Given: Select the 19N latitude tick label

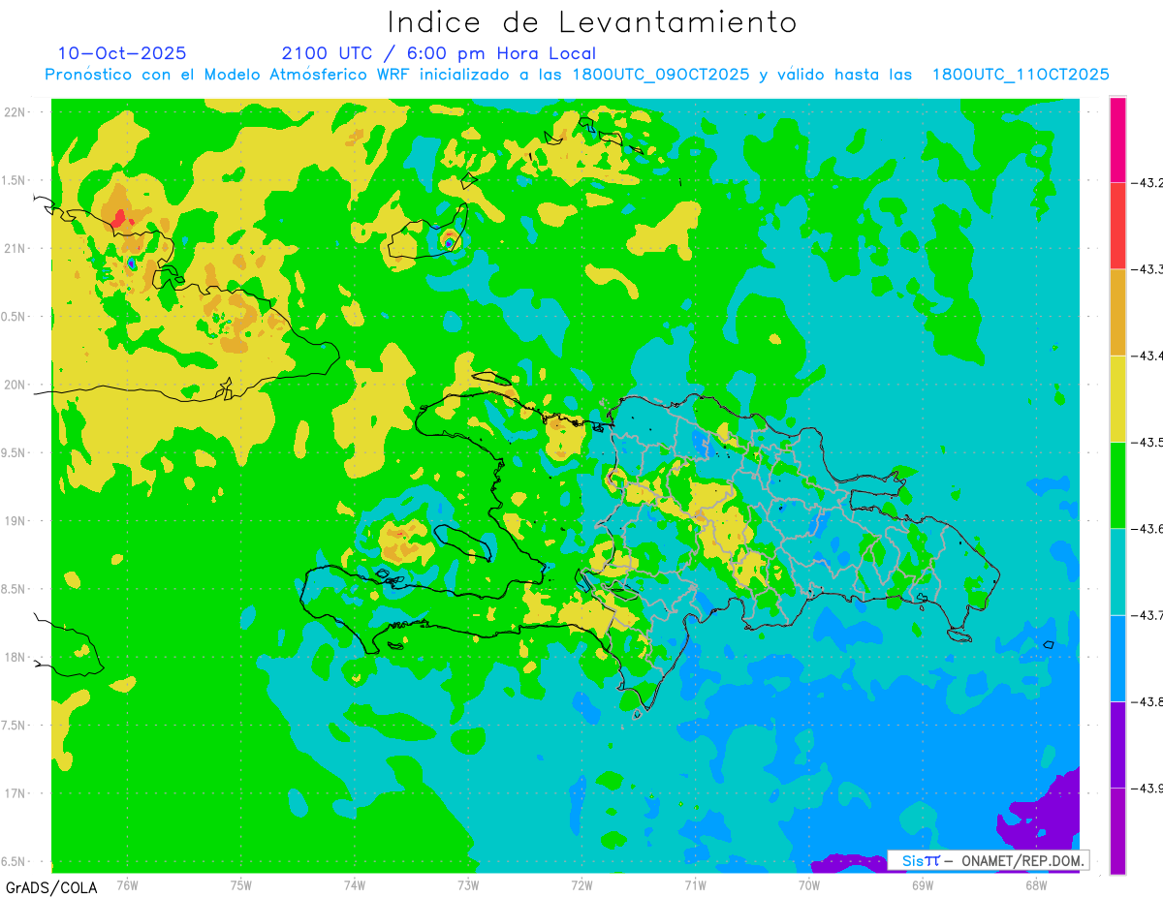Looking at the screenshot, I should point(17,520).
